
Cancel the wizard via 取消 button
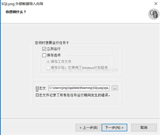[144, 128]
